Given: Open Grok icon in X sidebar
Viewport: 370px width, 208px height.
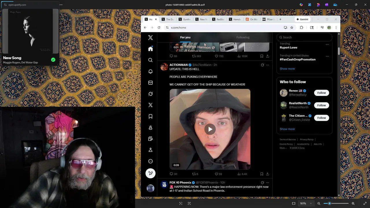Looking at the screenshot, I should pos(150,94).
